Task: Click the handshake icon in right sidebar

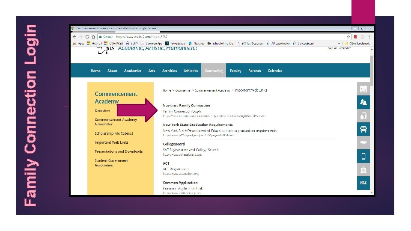Action: point(363,143)
